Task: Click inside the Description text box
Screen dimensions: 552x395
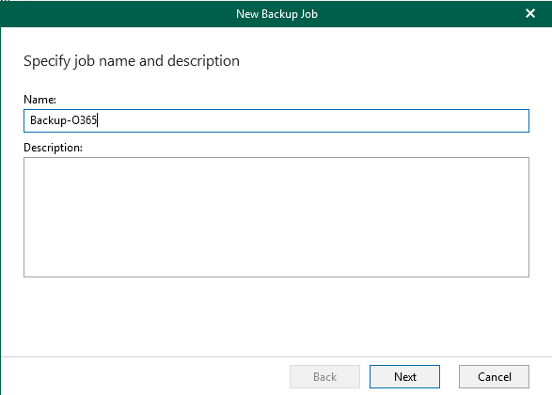Action: [x=276, y=217]
